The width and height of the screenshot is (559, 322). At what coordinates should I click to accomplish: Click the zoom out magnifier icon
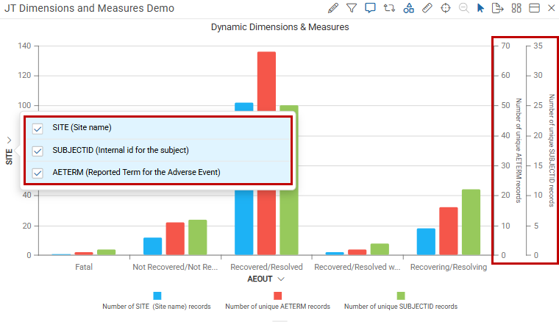(x=464, y=8)
